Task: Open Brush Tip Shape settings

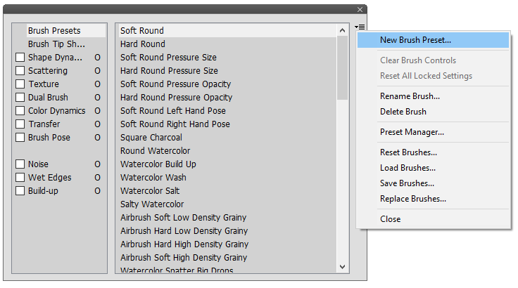Action: [x=56, y=44]
